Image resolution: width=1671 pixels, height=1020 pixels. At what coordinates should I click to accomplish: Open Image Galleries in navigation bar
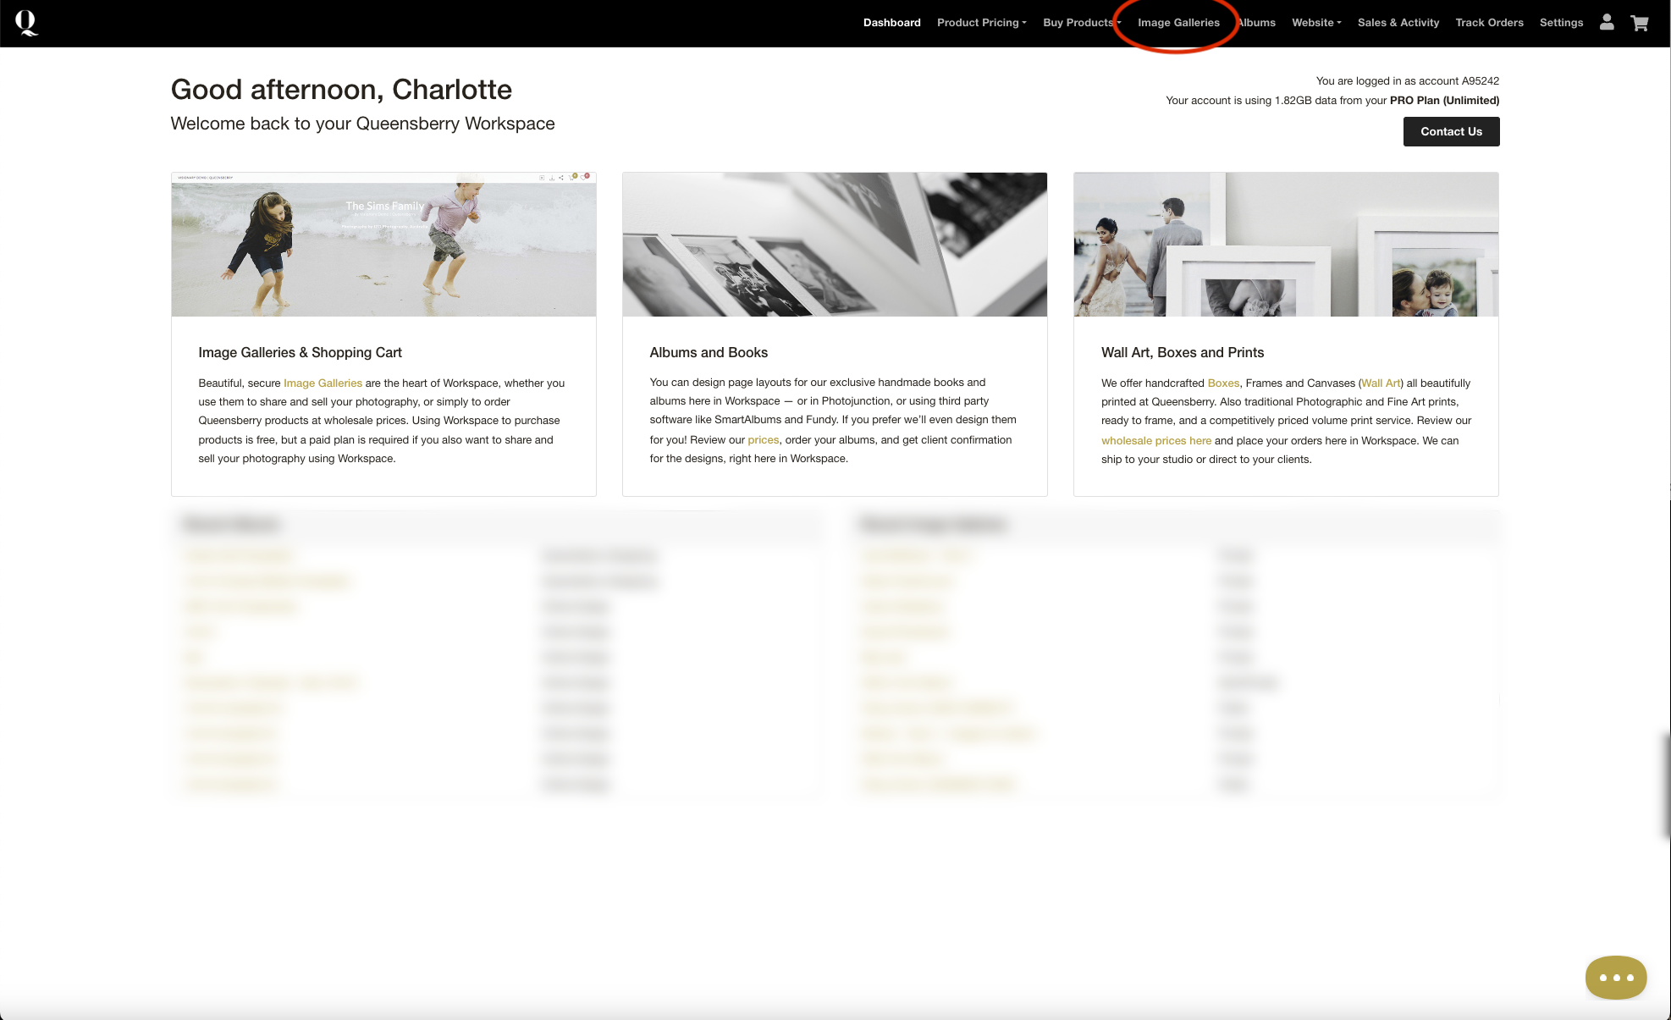tap(1178, 23)
